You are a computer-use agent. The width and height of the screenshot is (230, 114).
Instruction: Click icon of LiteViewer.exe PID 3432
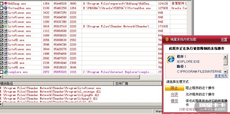(x=6, y=13)
